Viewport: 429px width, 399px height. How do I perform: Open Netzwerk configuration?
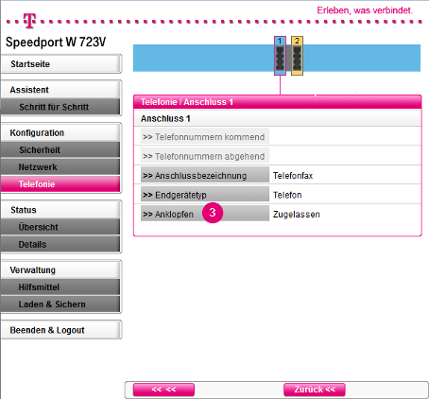coord(60,166)
